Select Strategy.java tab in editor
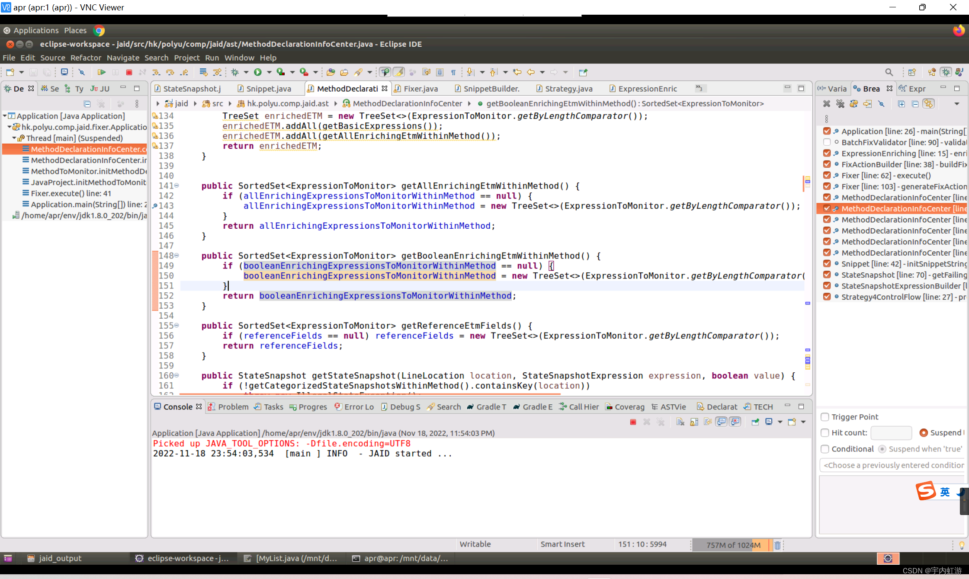 pos(567,88)
